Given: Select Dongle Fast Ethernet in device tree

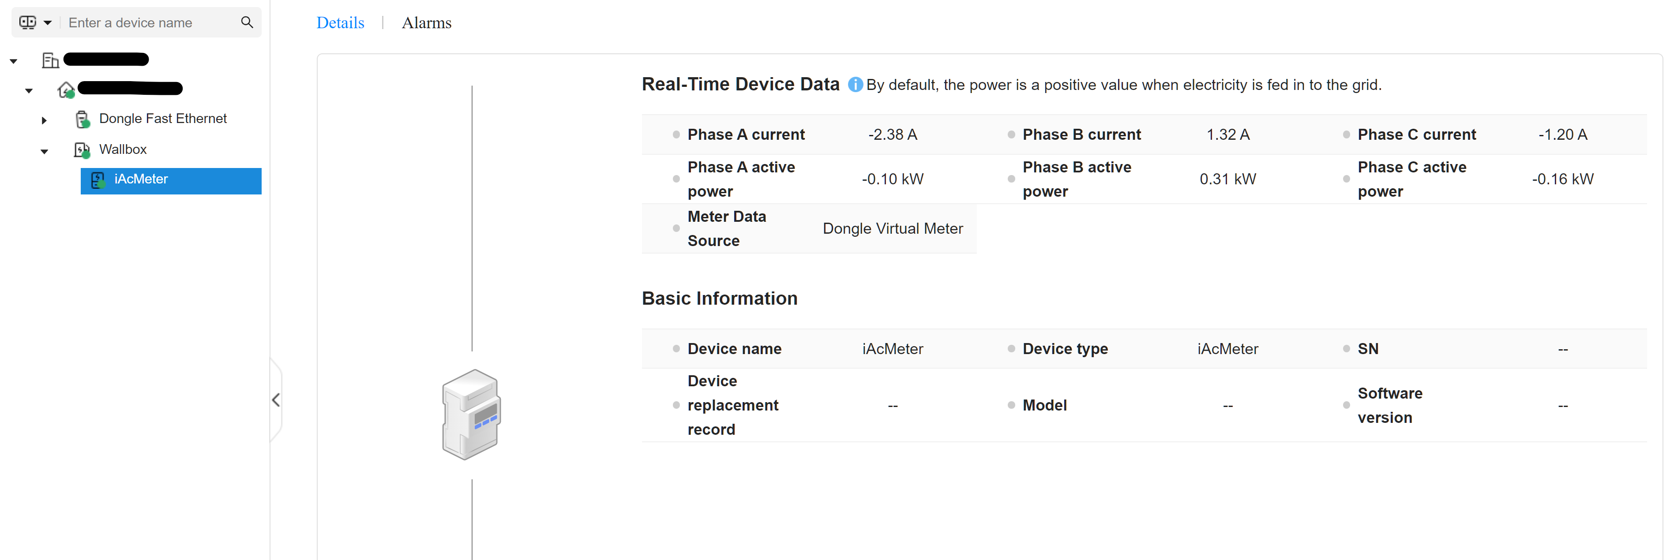Looking at the screenshot, I should [x=163, y=119].
